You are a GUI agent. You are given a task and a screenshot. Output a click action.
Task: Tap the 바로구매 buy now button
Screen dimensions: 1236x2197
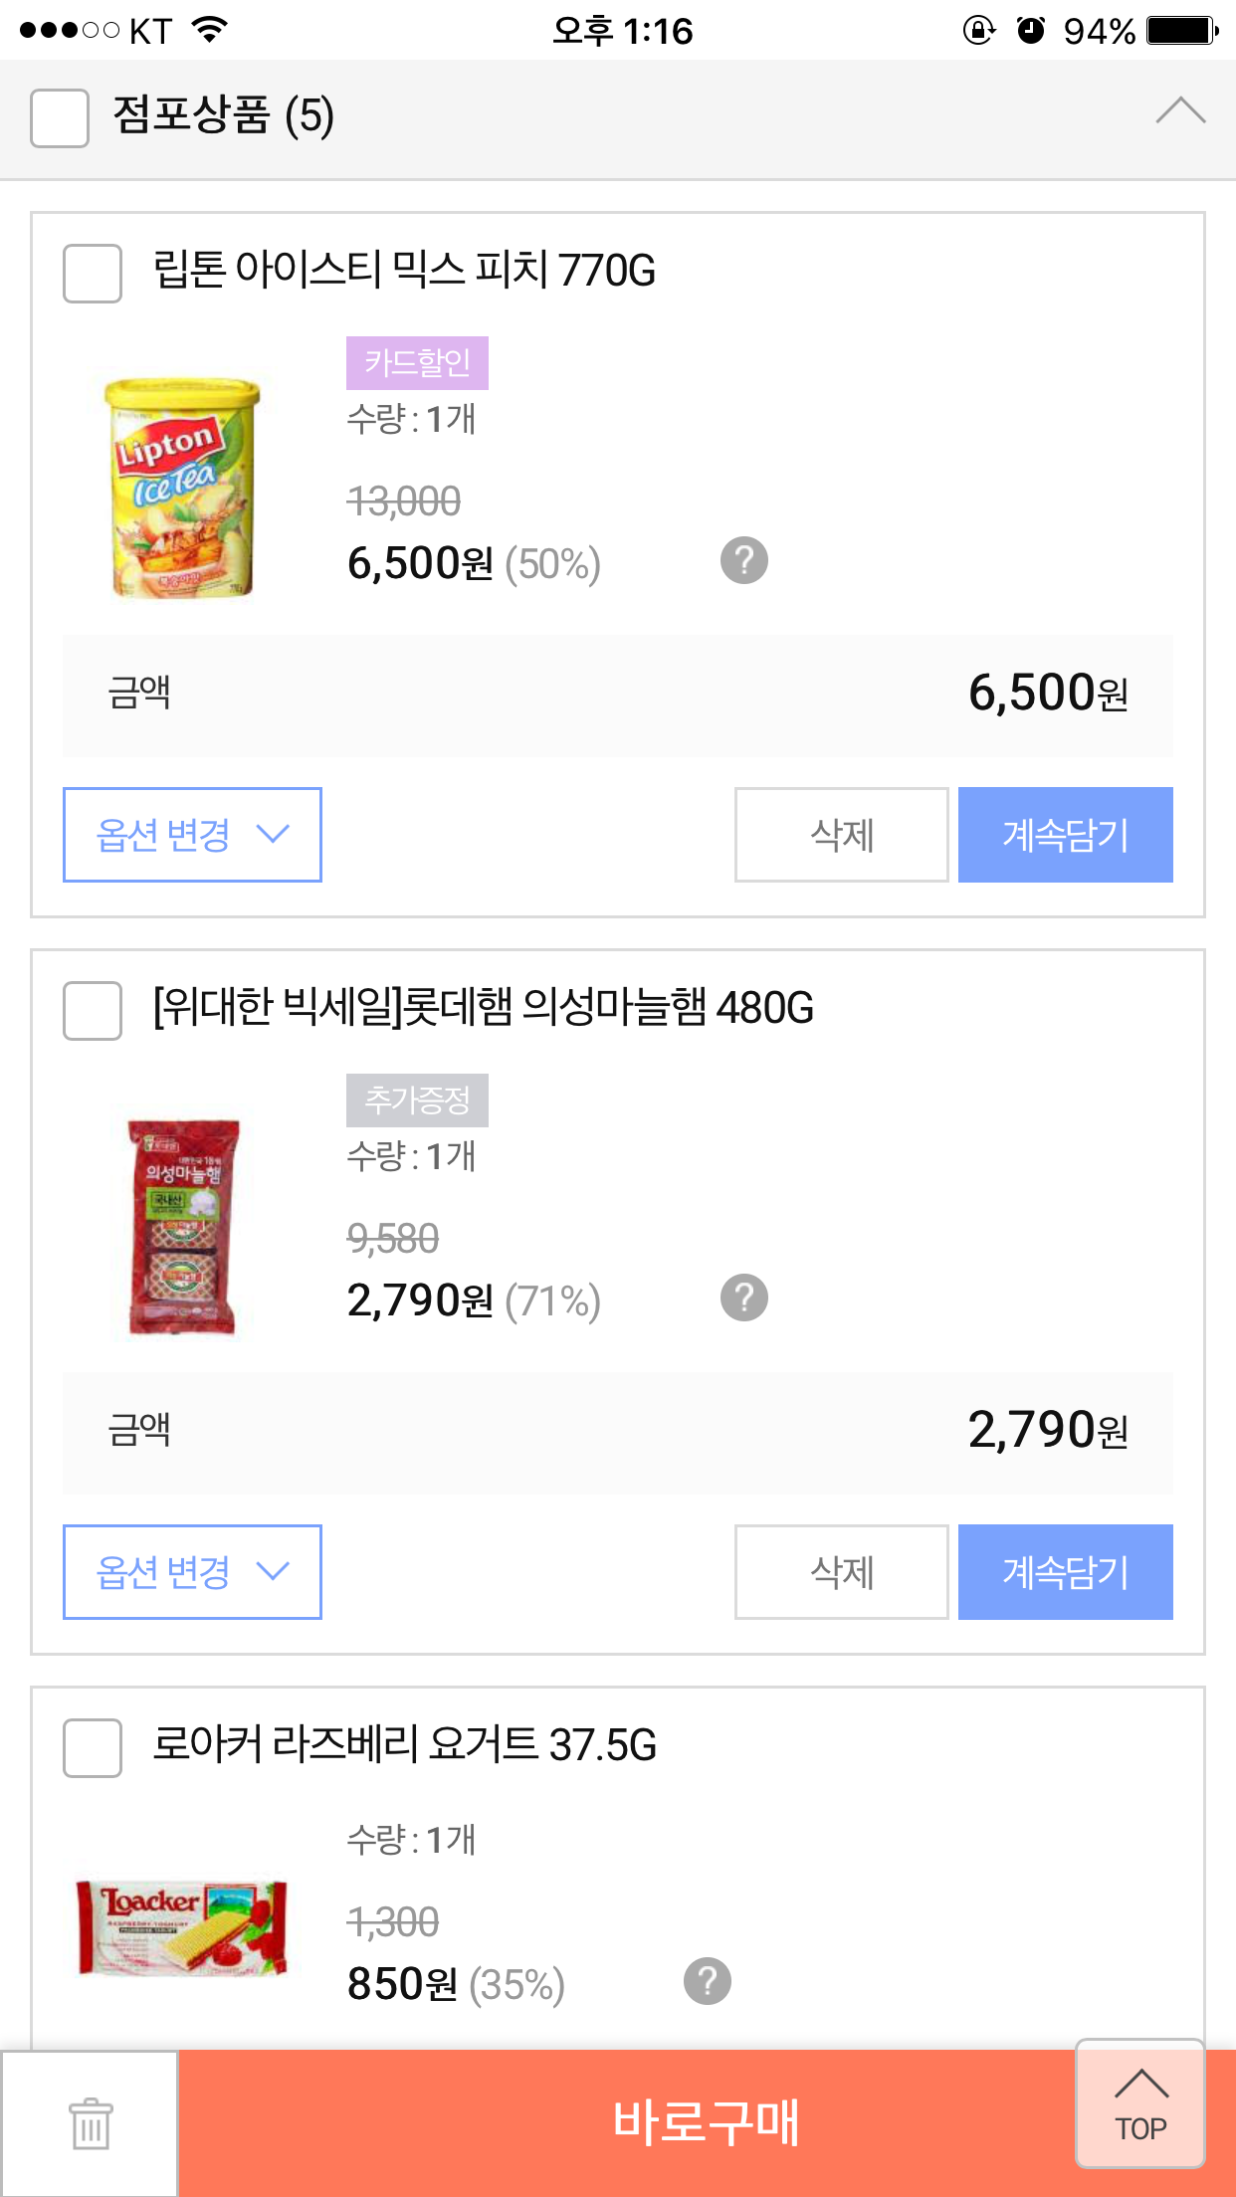click(x=707, y=2123)
